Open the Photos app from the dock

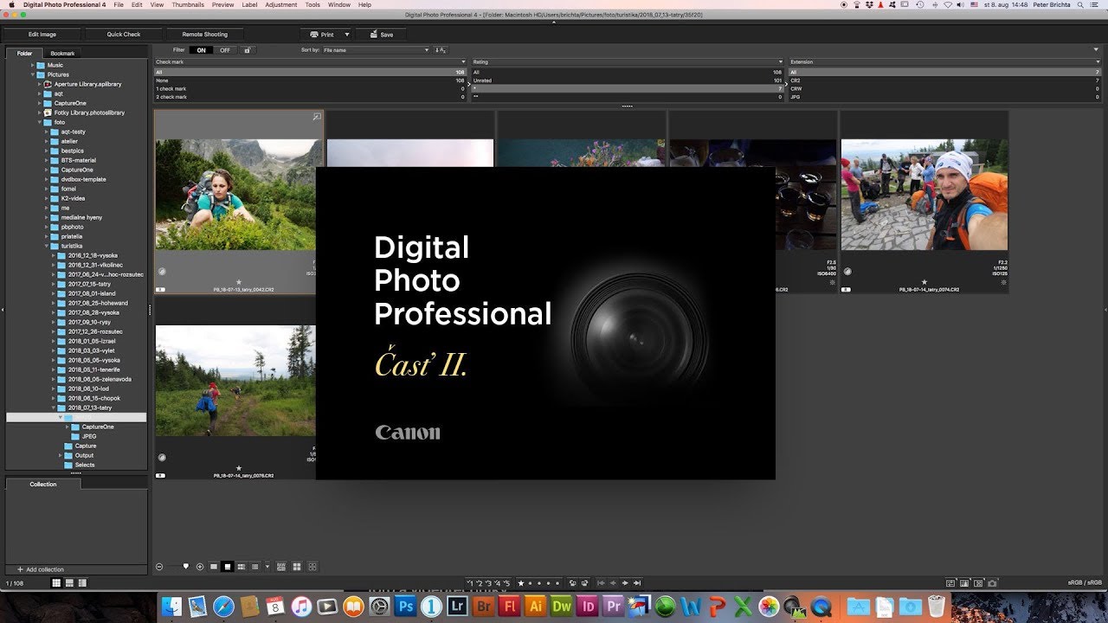[x=769, y=607]
